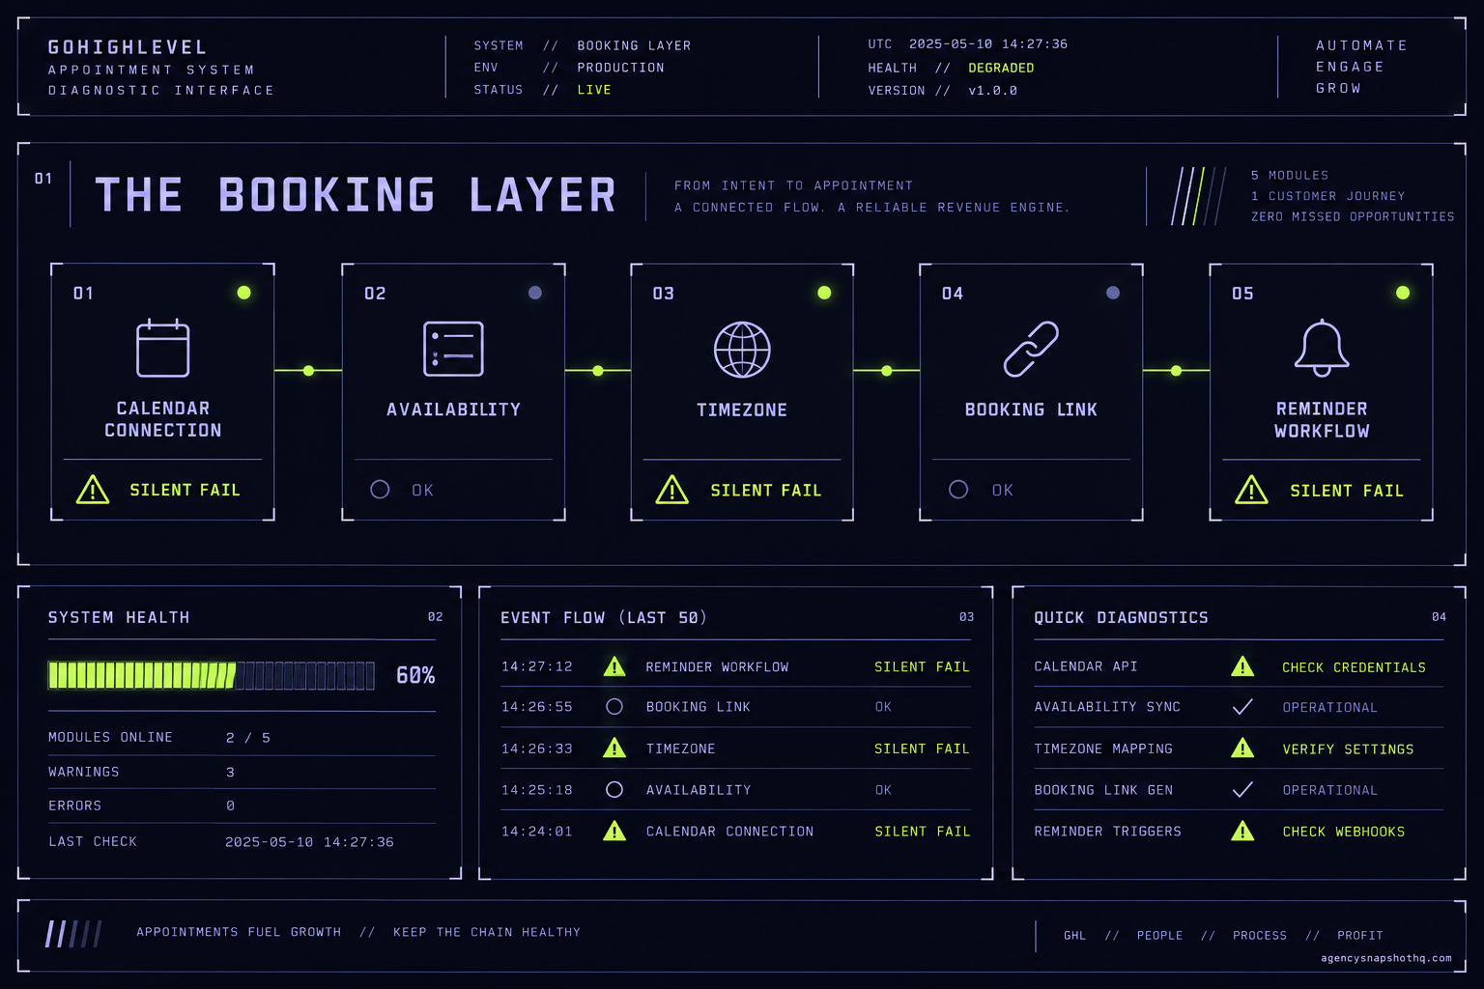Click the Modules Online value 2 / 5
This screenshot has width=1484, height=989.
248,738
